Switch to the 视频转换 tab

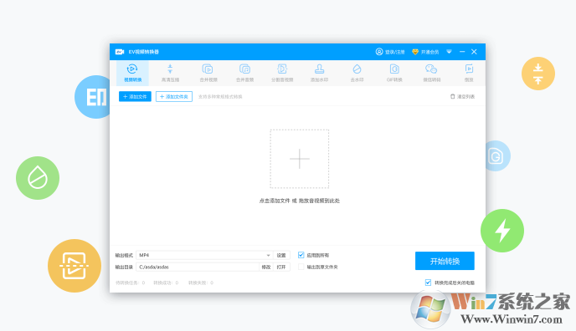pyautogui.click(x=132, y=73)
